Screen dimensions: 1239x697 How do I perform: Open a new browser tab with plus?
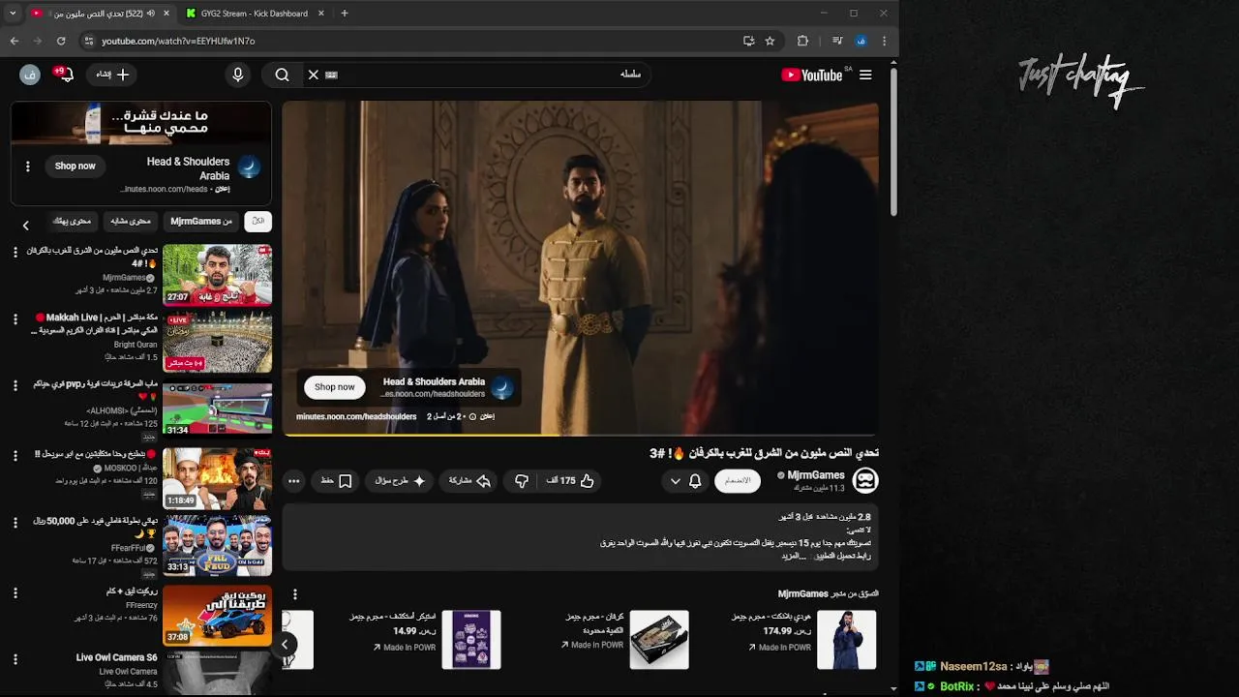[344, 14]
